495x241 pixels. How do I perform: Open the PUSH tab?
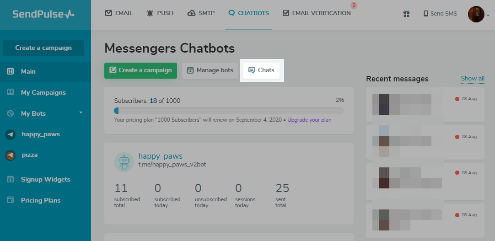coord(160,13)
